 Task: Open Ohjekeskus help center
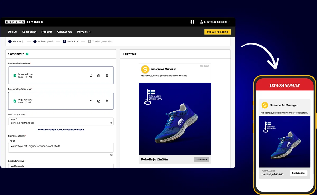tap(64, 32)
